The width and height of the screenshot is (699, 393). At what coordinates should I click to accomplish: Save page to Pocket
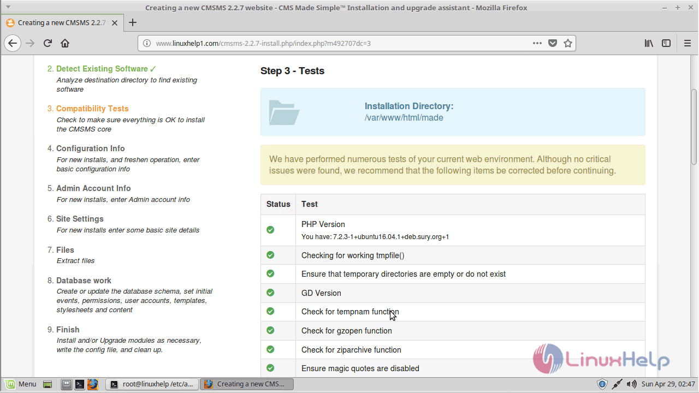(553, 43)
